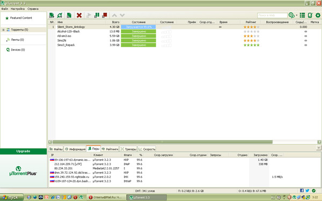The image size is (322, 201).
Task: Click the Add Torrent from URL icon
Action: pos(60,15)
